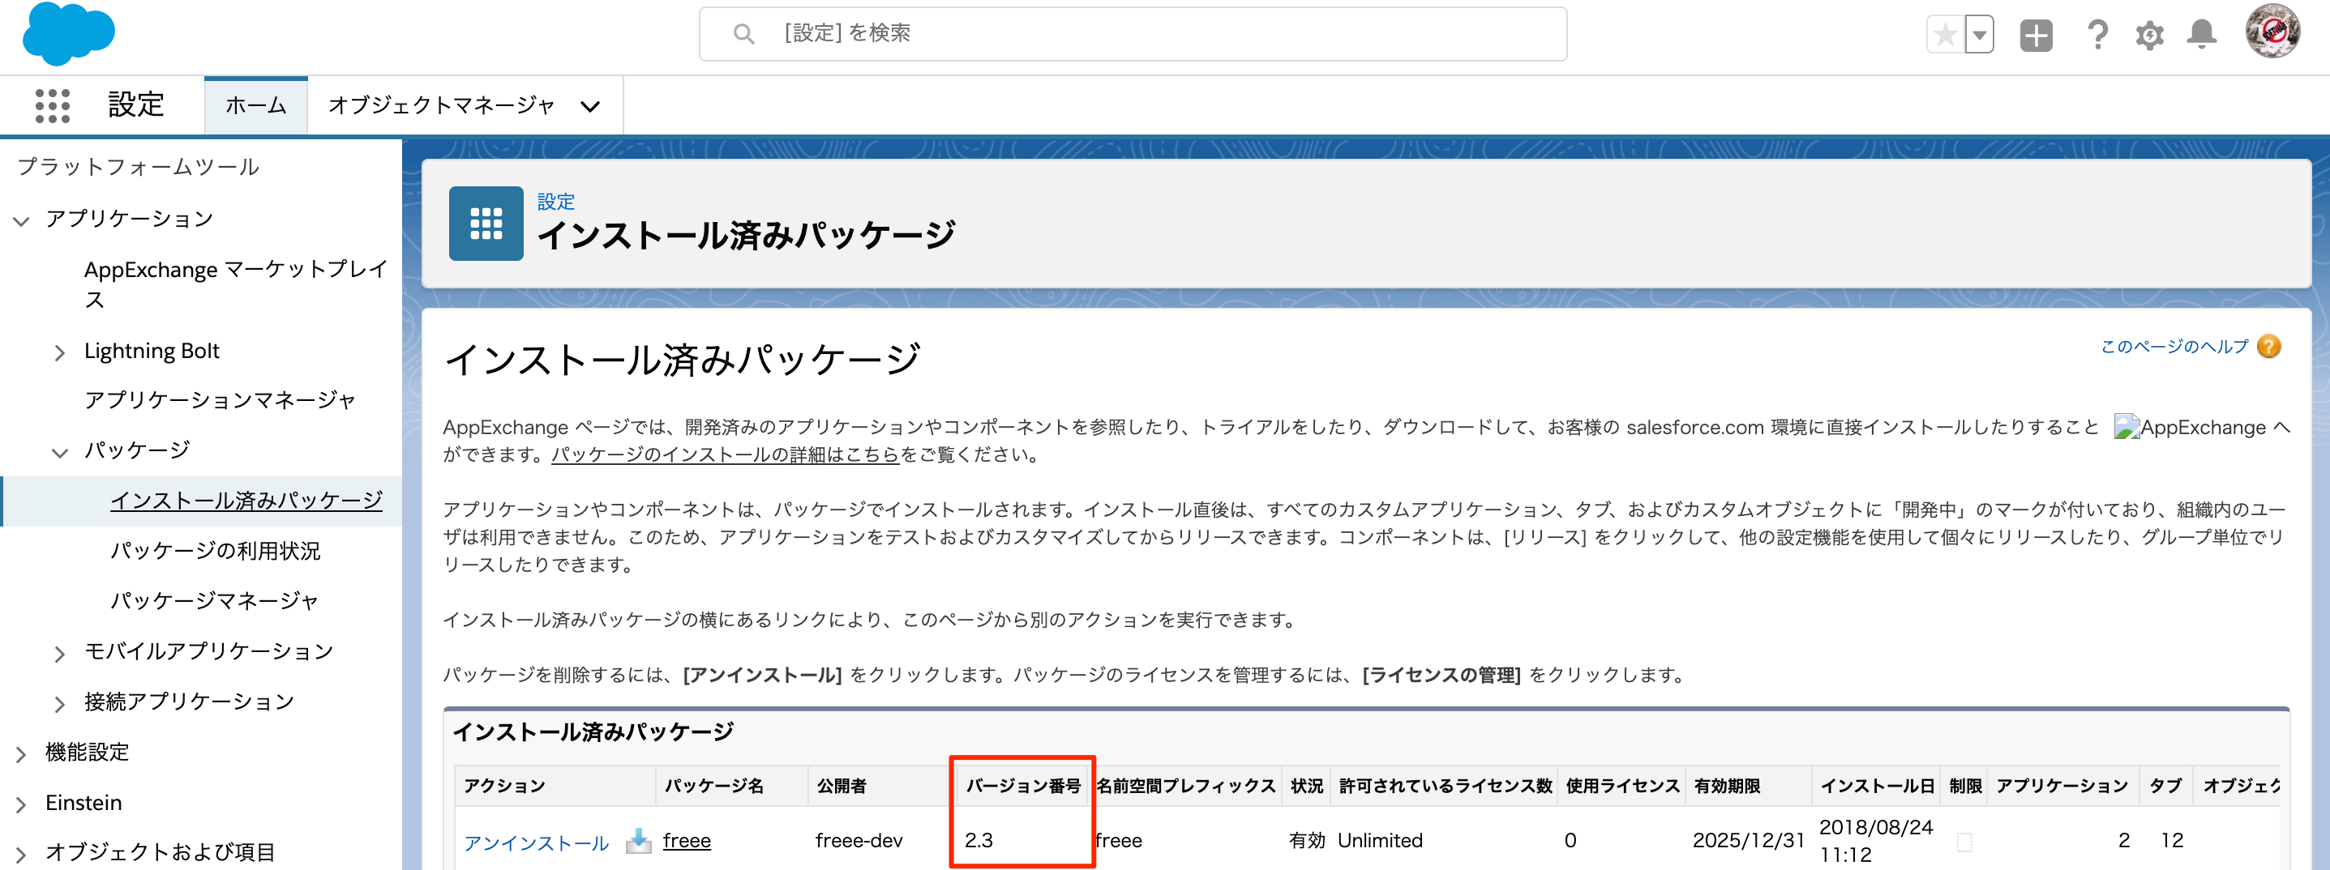Click the インストール日 column header
This screenshot has height=870, width=2330.
(1877, 785)
